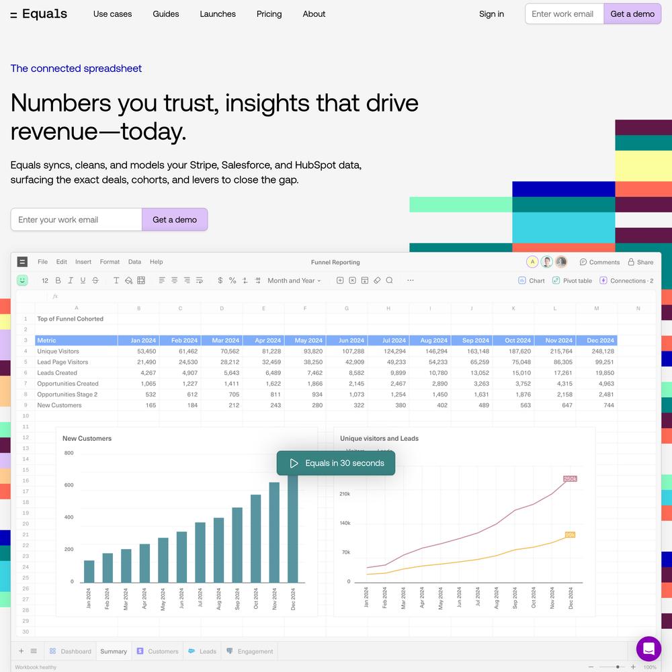Switch to the Summary sheet tab

(x=114, y=651)
